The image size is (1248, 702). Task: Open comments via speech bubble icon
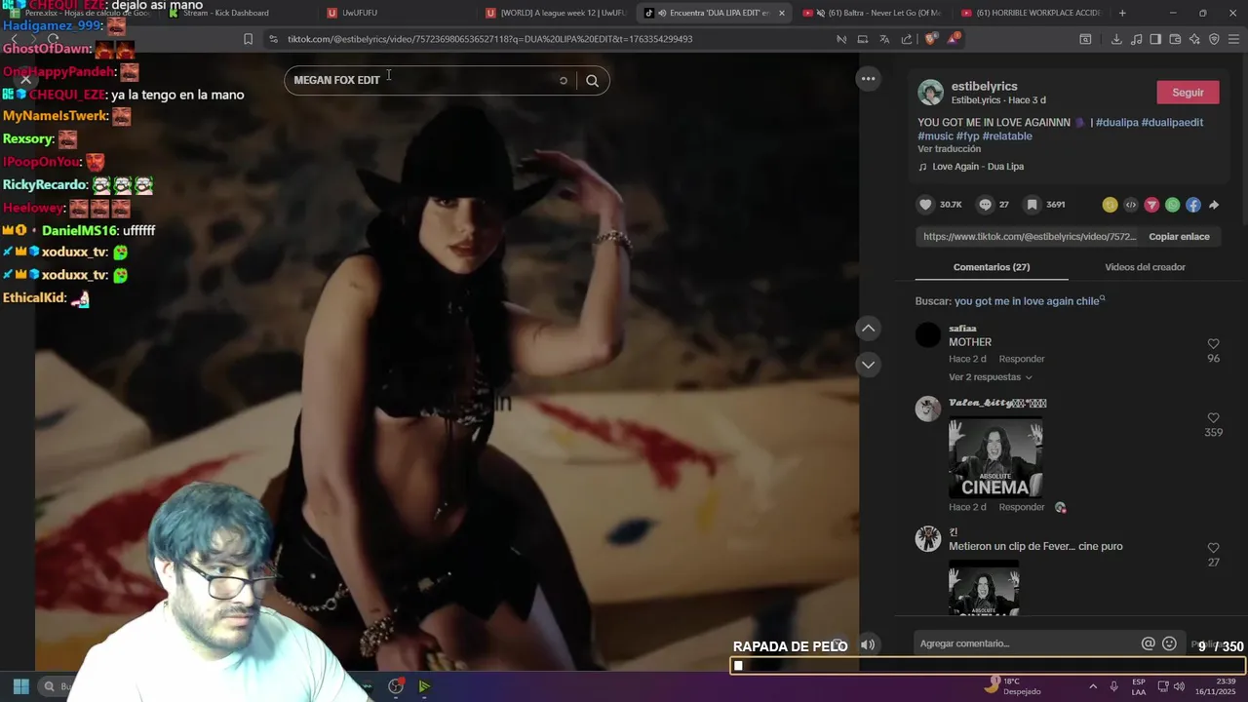[x=985, y=205]
